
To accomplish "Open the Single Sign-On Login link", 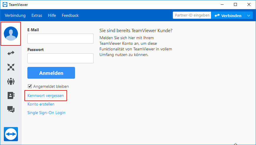I will tap(46, 113).
